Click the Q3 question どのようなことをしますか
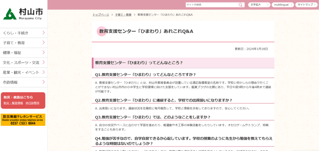The height and width of the screenshot is (151, 319). (x=153, y=117)
